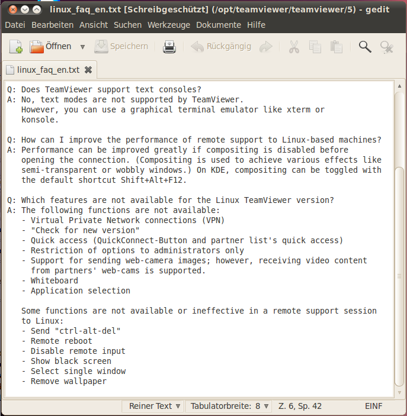The image size is (407, 416).
Task: Open a file with the Öffnen button
Action: coord(50,47)
